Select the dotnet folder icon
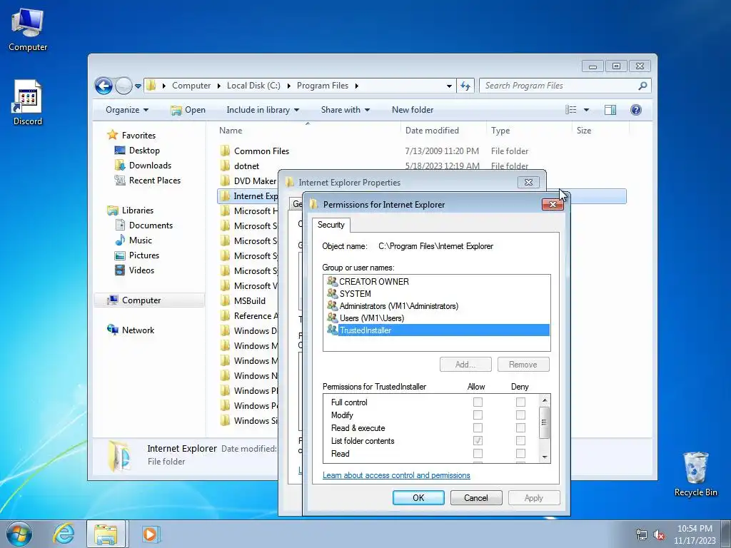 pyautogui.click(x=225, y=166)
